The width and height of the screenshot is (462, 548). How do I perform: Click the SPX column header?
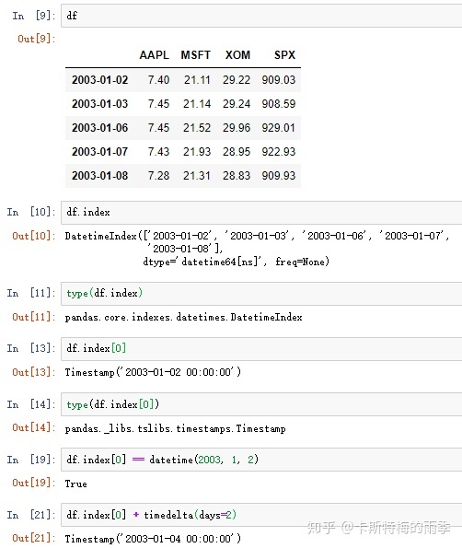[284, 55]
